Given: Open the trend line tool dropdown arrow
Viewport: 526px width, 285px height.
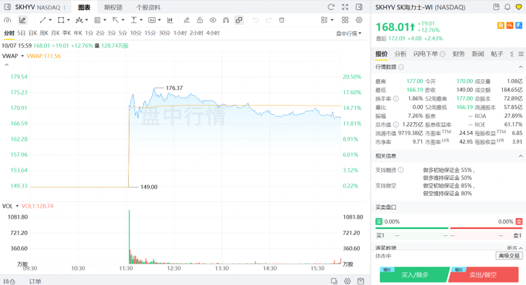Looking at the screenshot, I should click(50, 20).
